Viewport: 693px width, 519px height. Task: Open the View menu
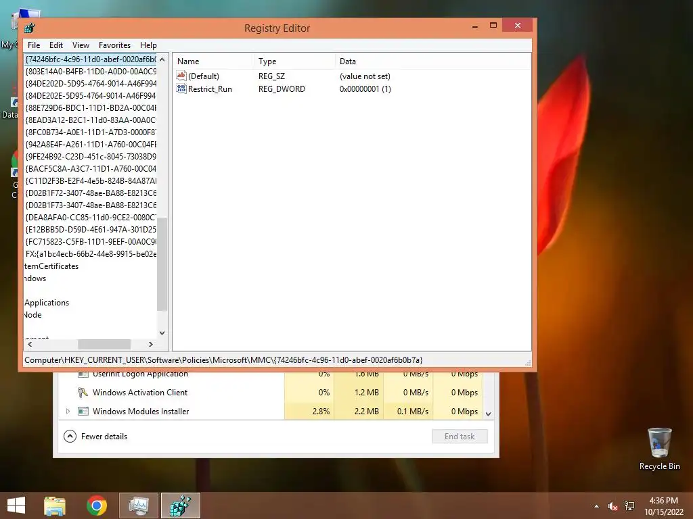pyautogui.click(x=81, y=45)
